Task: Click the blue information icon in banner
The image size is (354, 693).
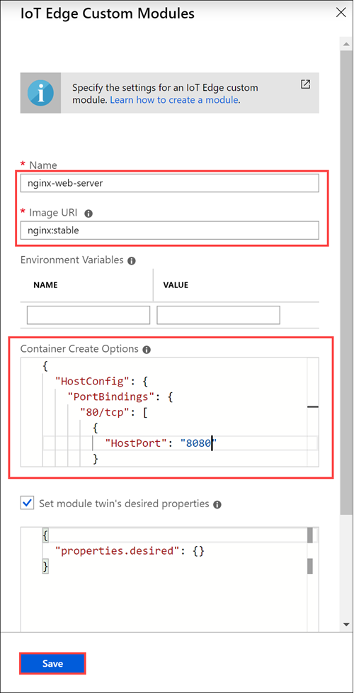Action: coord(40,93)
